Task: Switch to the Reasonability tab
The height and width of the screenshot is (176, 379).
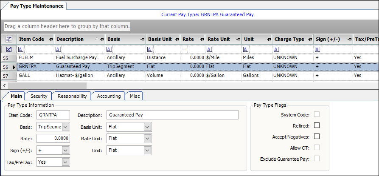Action: 72,96
